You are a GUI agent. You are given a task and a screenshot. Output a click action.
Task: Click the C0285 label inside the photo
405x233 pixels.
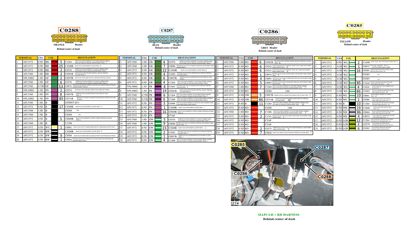pyautogui.click(x=238, y=145)
